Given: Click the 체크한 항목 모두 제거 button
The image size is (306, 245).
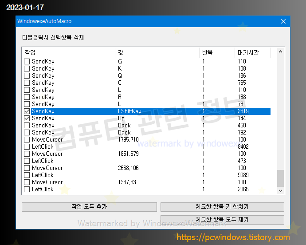Looking at the screenshot, I should pos(222,220).
